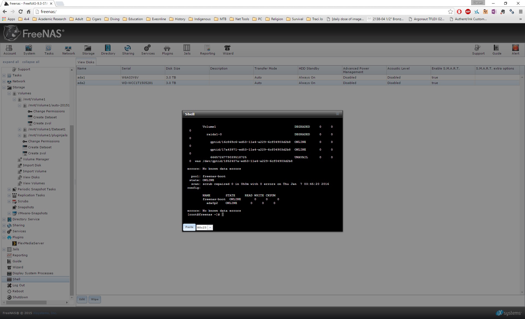525x319 pixels.
Task: Sort by Disk Size column header
Action: (187, 70)
